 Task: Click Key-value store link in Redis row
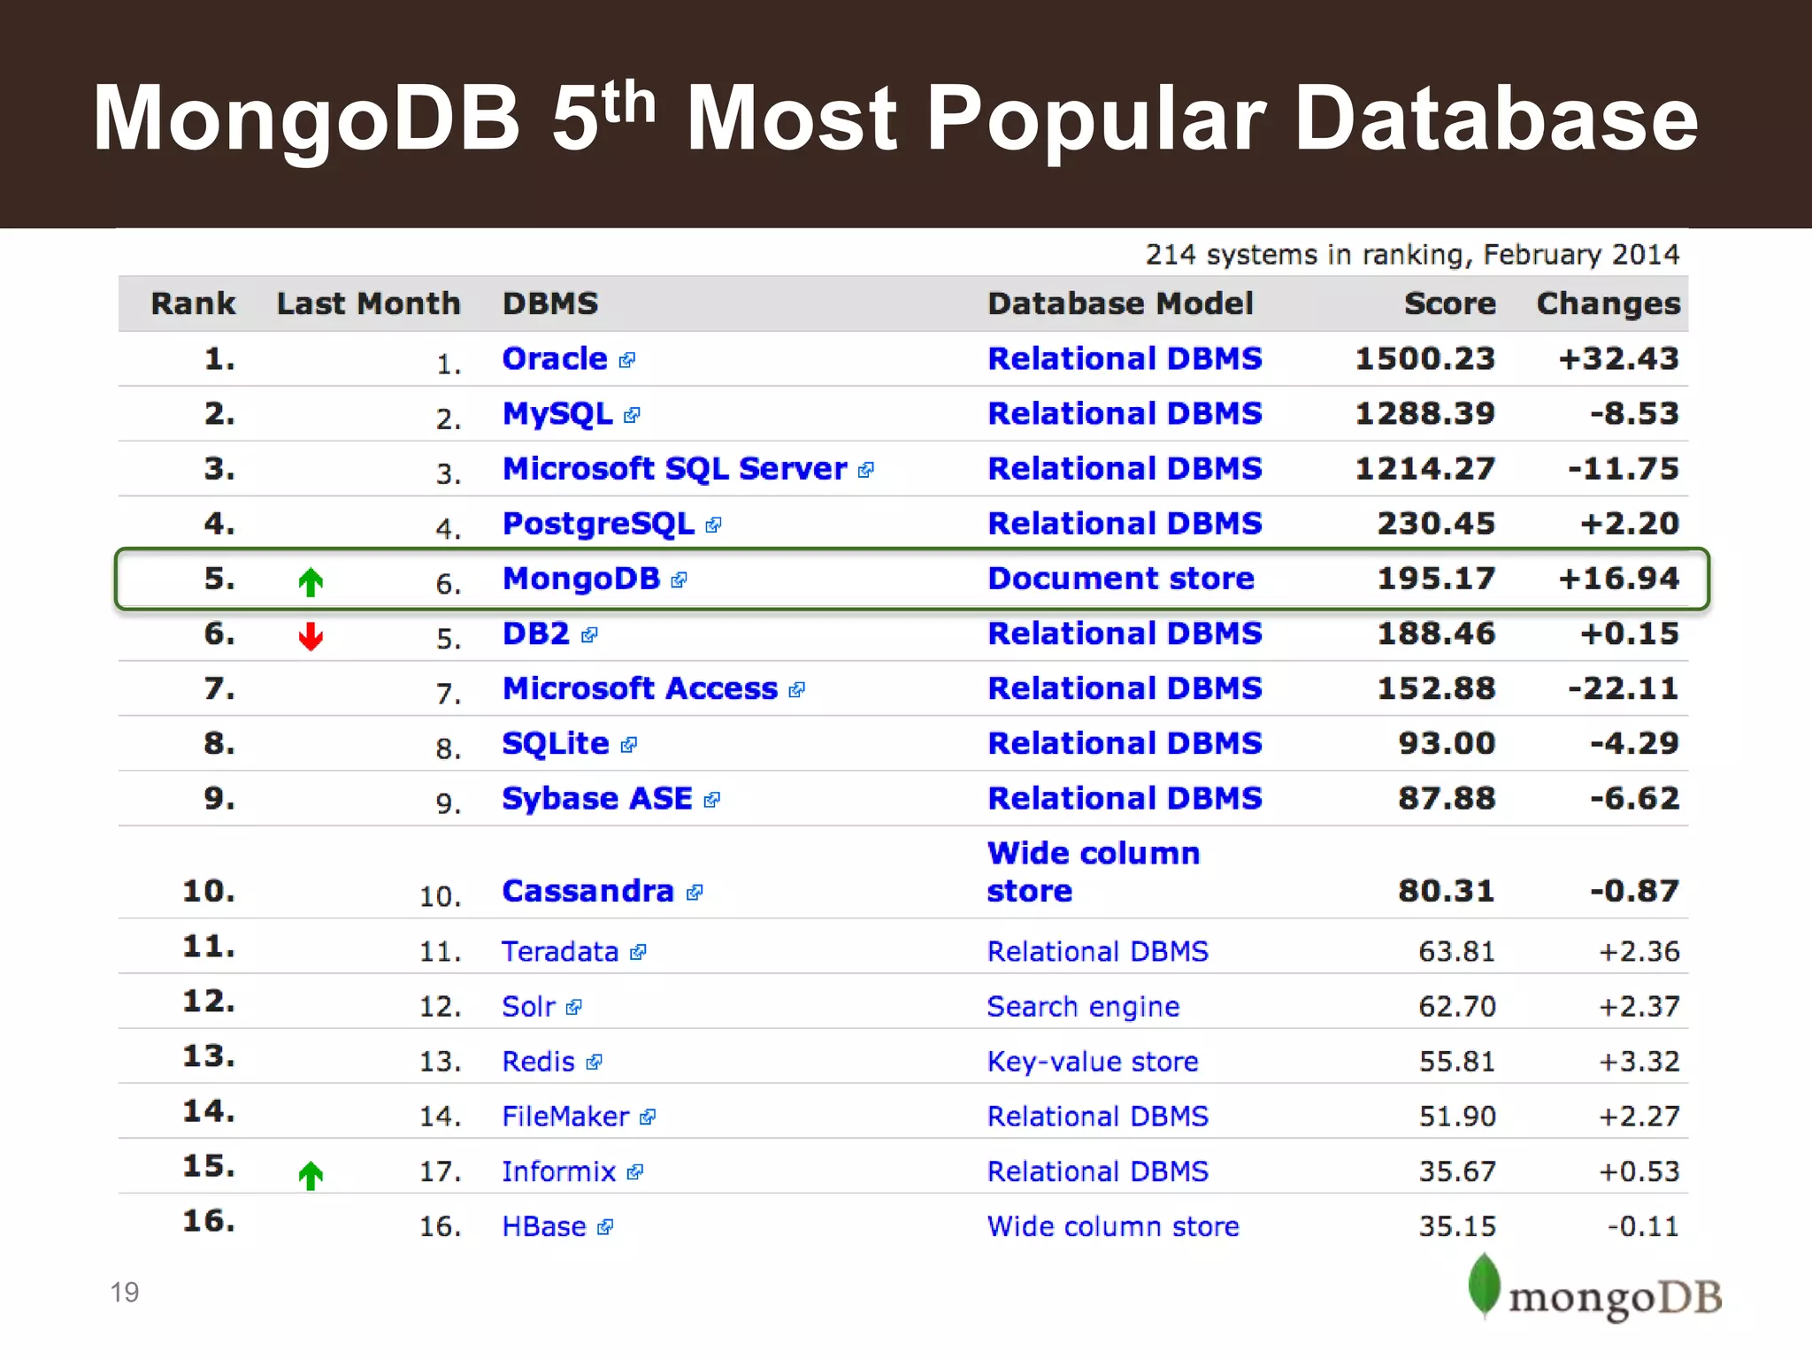pos(1094,1062)
